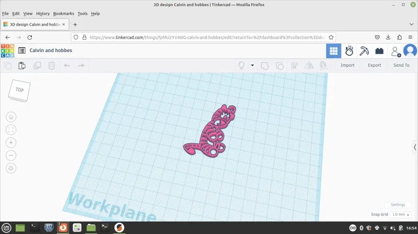
Task: Open the View menu
Action: 28,14
